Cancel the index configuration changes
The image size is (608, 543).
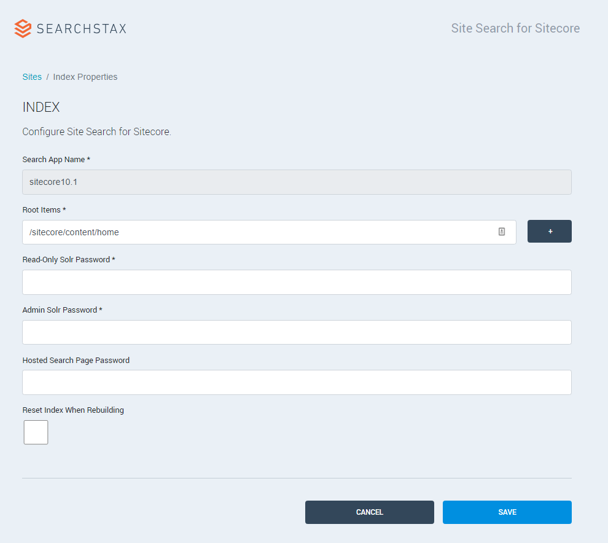pyautogui.click(x=369, y=512)
